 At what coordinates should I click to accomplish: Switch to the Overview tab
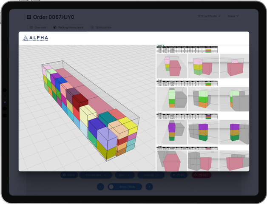pyautogui.click(x=37, y=27)
